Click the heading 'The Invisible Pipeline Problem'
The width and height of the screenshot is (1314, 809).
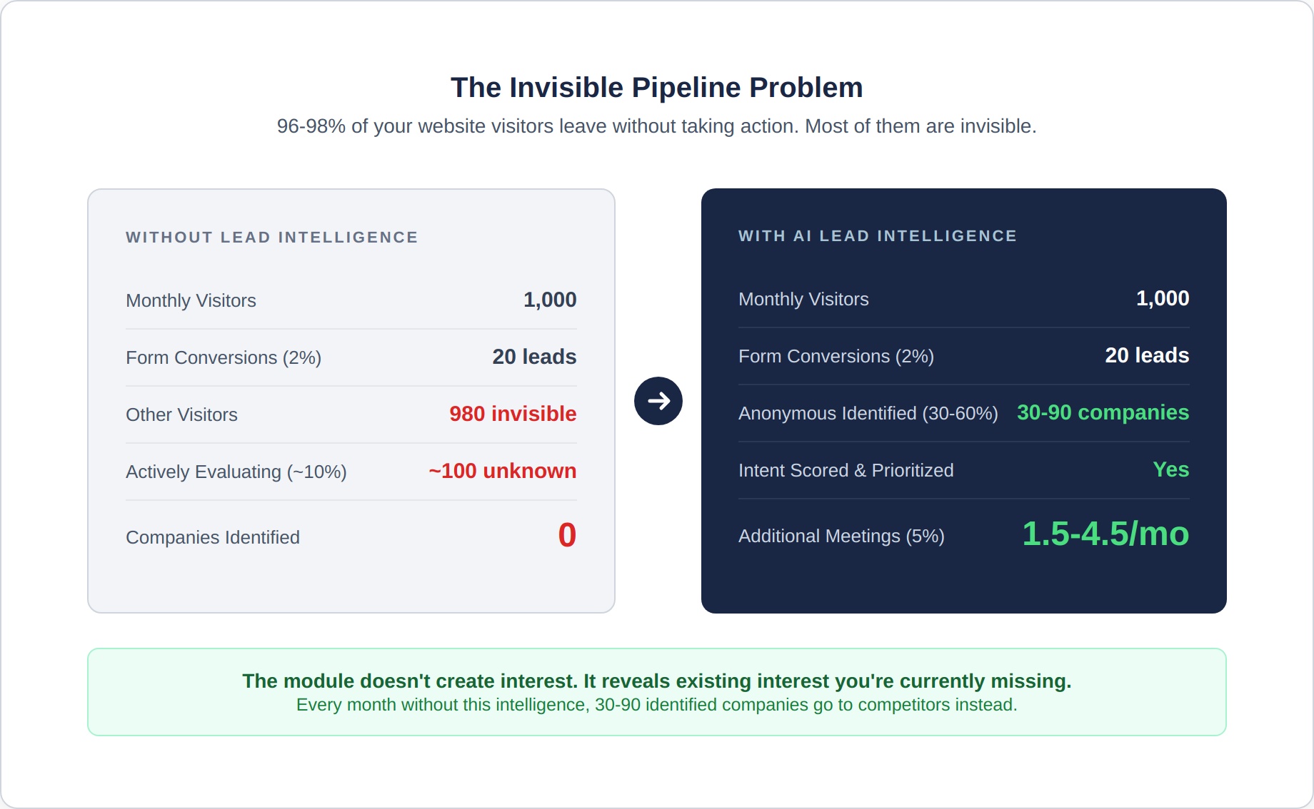656,88
